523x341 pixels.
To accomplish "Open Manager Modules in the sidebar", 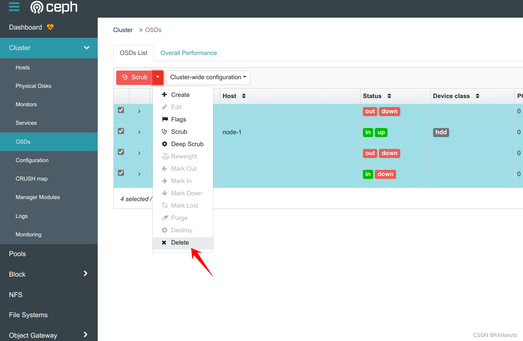I will 49,197.
